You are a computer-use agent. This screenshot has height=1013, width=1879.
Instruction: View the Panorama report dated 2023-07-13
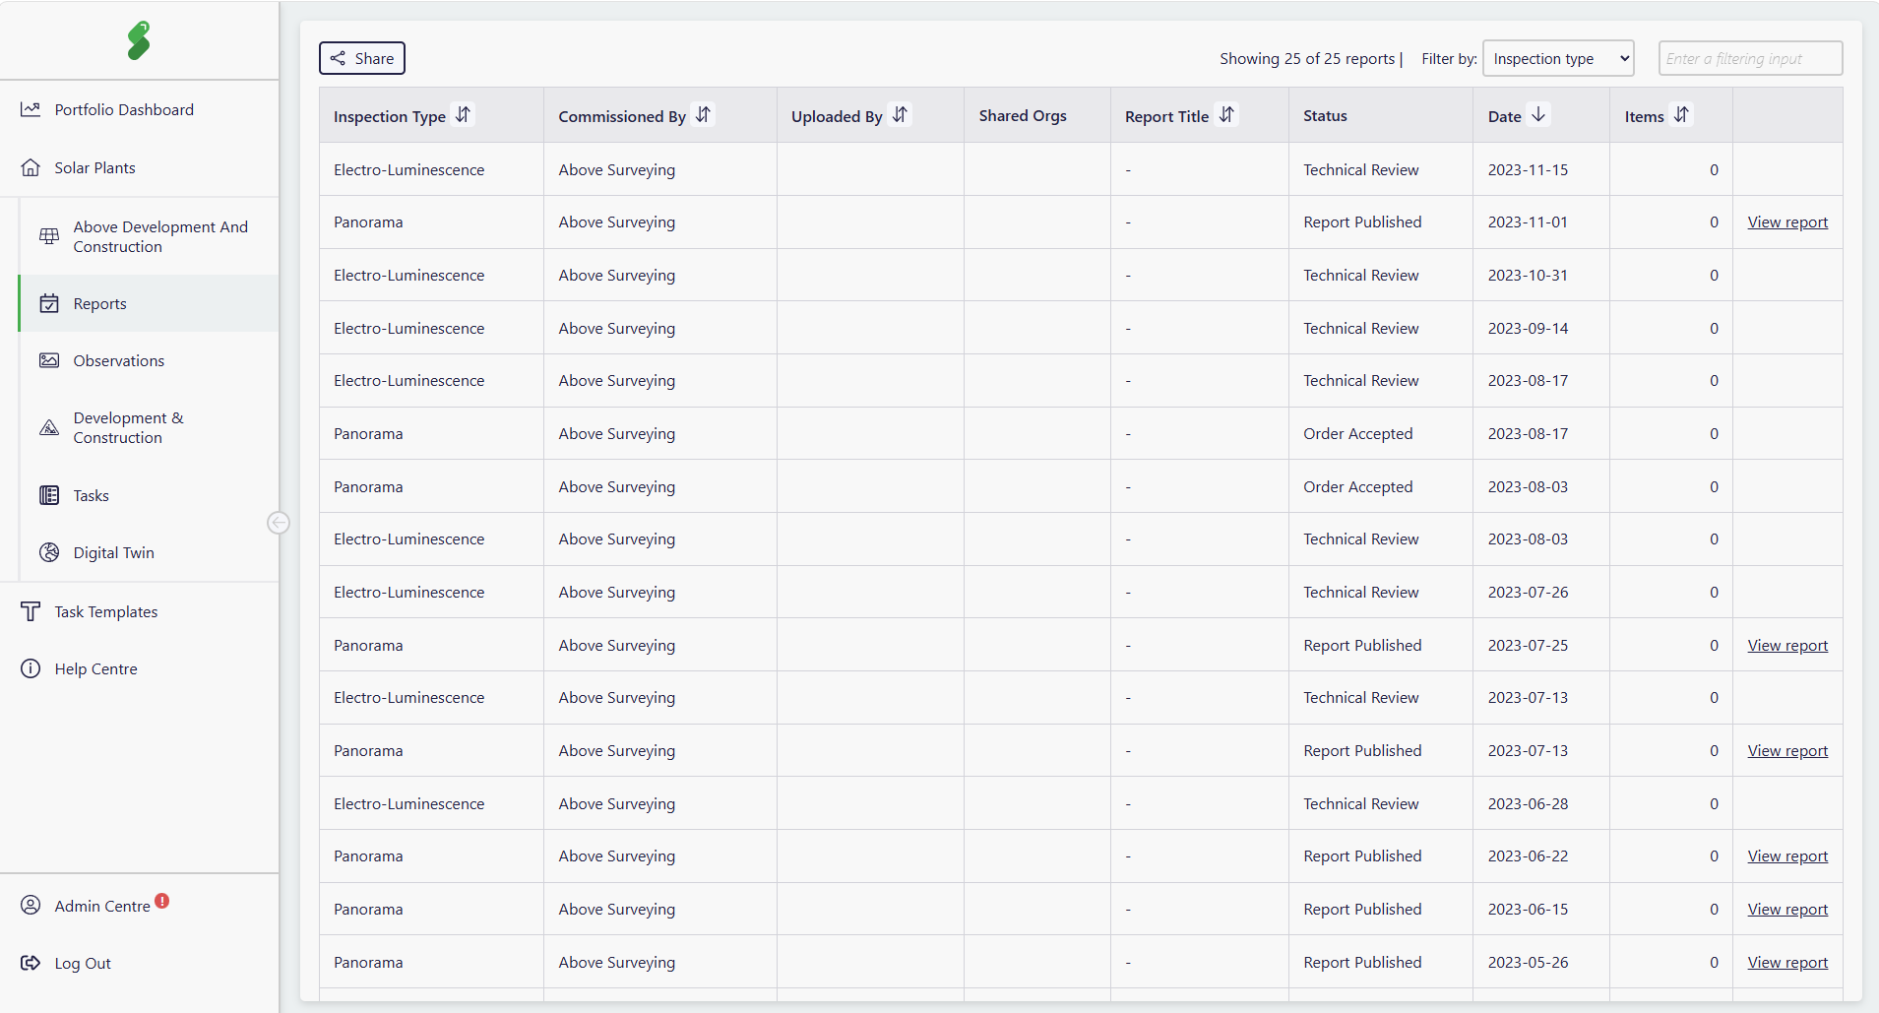click(1787, 750)
